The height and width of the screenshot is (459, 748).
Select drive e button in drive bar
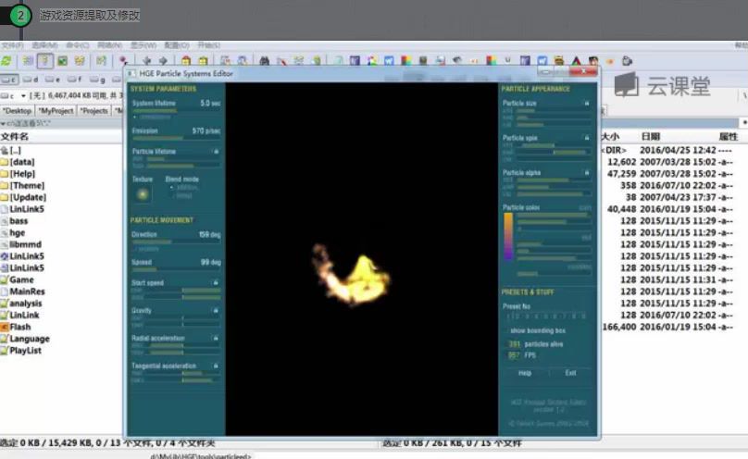pyautogui.click(x=53, y=80)
